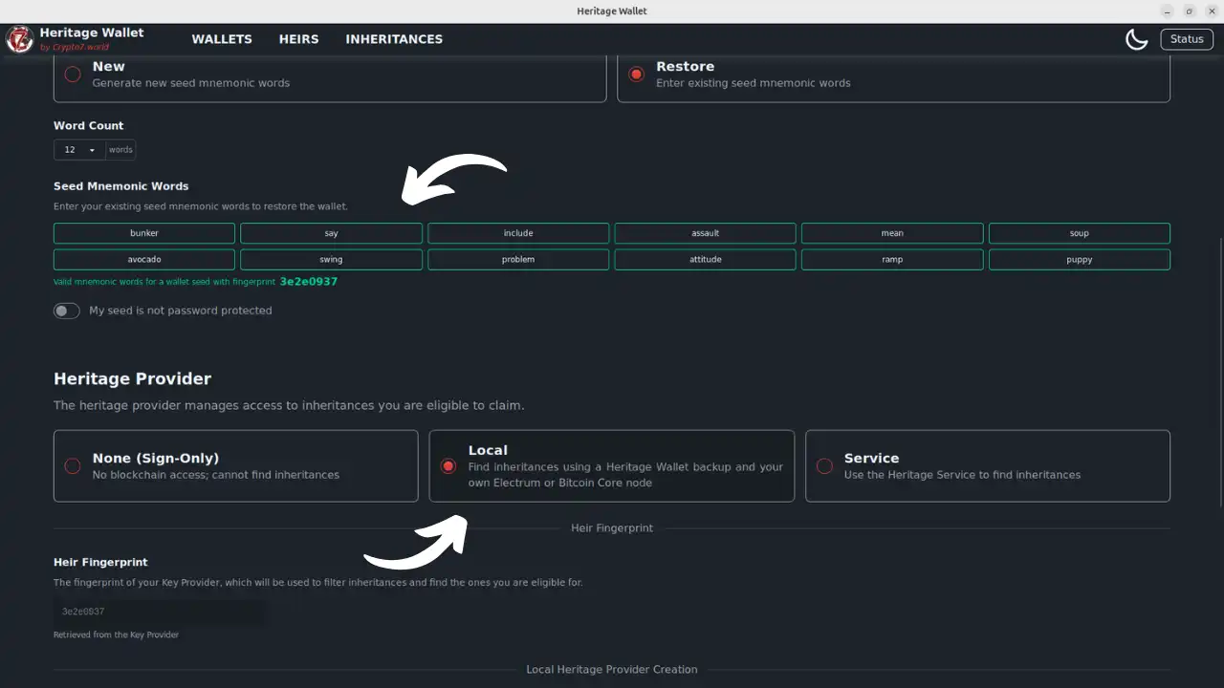Select the New seed radio option
The image size is (1224, 688).
(73, 75)
